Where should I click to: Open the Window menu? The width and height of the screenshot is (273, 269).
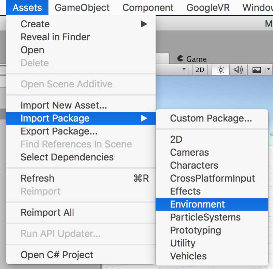tap(258, 8)
